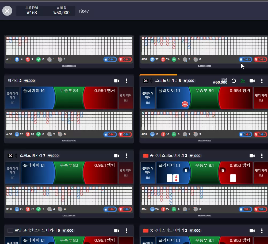Toggle 플 prediction switch on table #11
Viewport: 268px width, 244px height.
[x=110, y=59]
